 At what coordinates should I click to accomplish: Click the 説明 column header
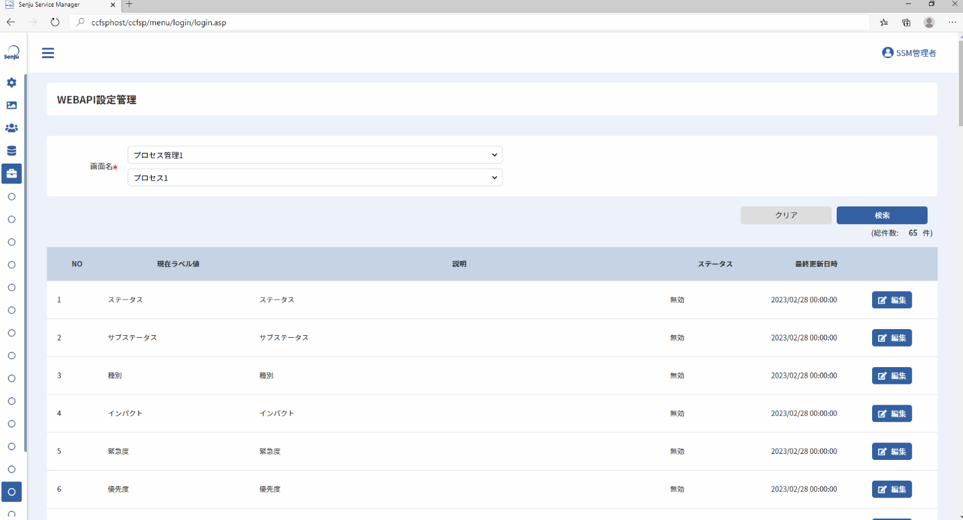click(459, 264)
